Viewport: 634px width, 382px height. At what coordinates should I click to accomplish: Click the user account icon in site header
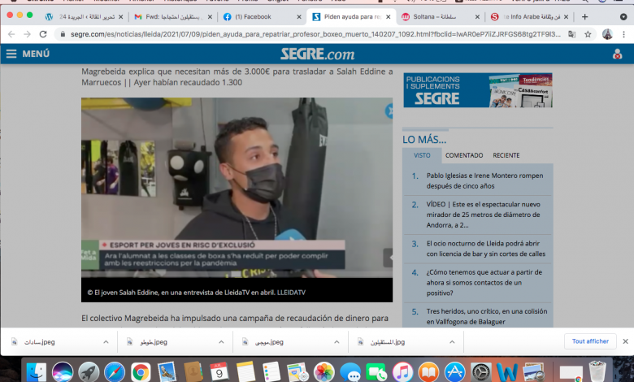[616, 54]
